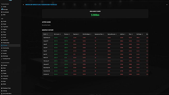Open the Stables page

(x=4, y=29)
